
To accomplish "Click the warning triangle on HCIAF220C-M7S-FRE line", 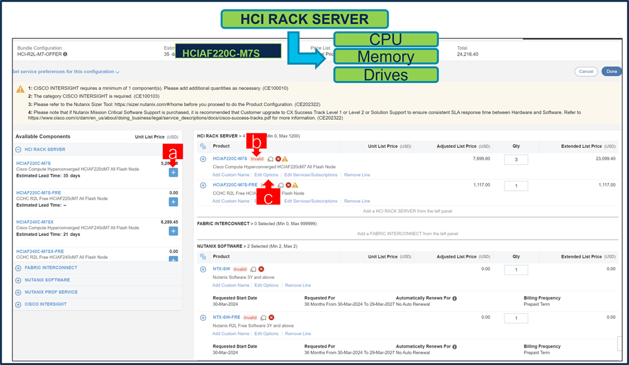I will pyautogui.click(x=295, y=185).
